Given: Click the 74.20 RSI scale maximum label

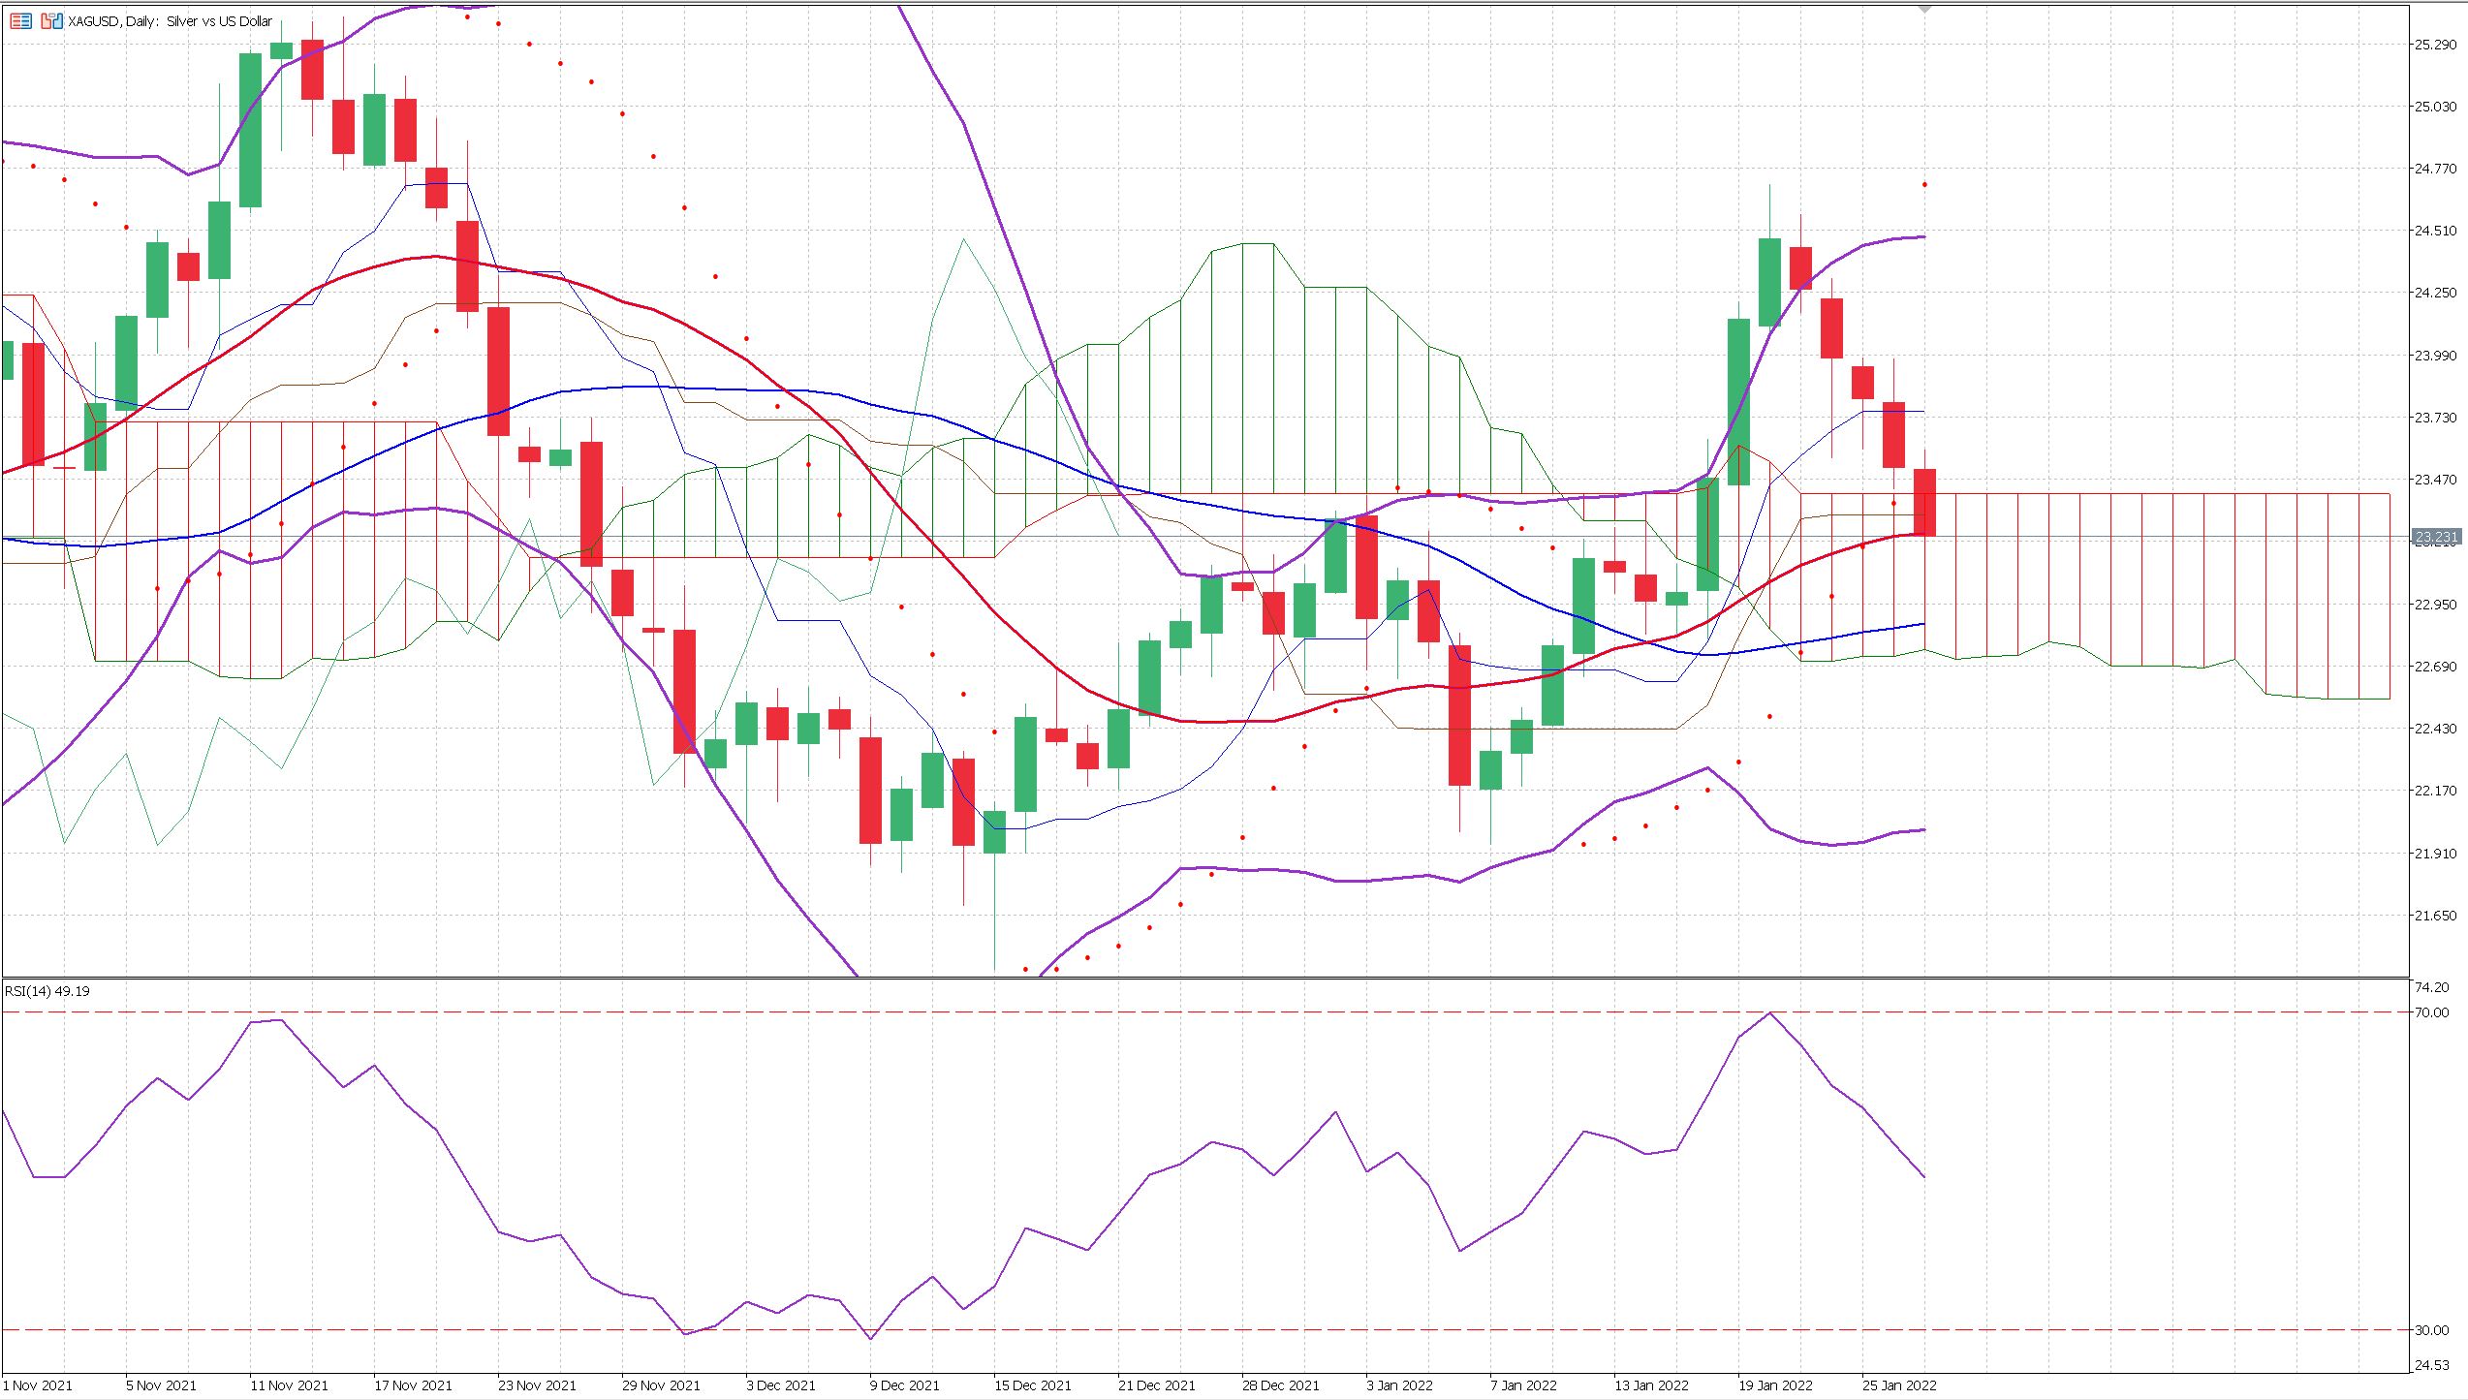Looking at the screenshot, I should (x=2431, y=987).
